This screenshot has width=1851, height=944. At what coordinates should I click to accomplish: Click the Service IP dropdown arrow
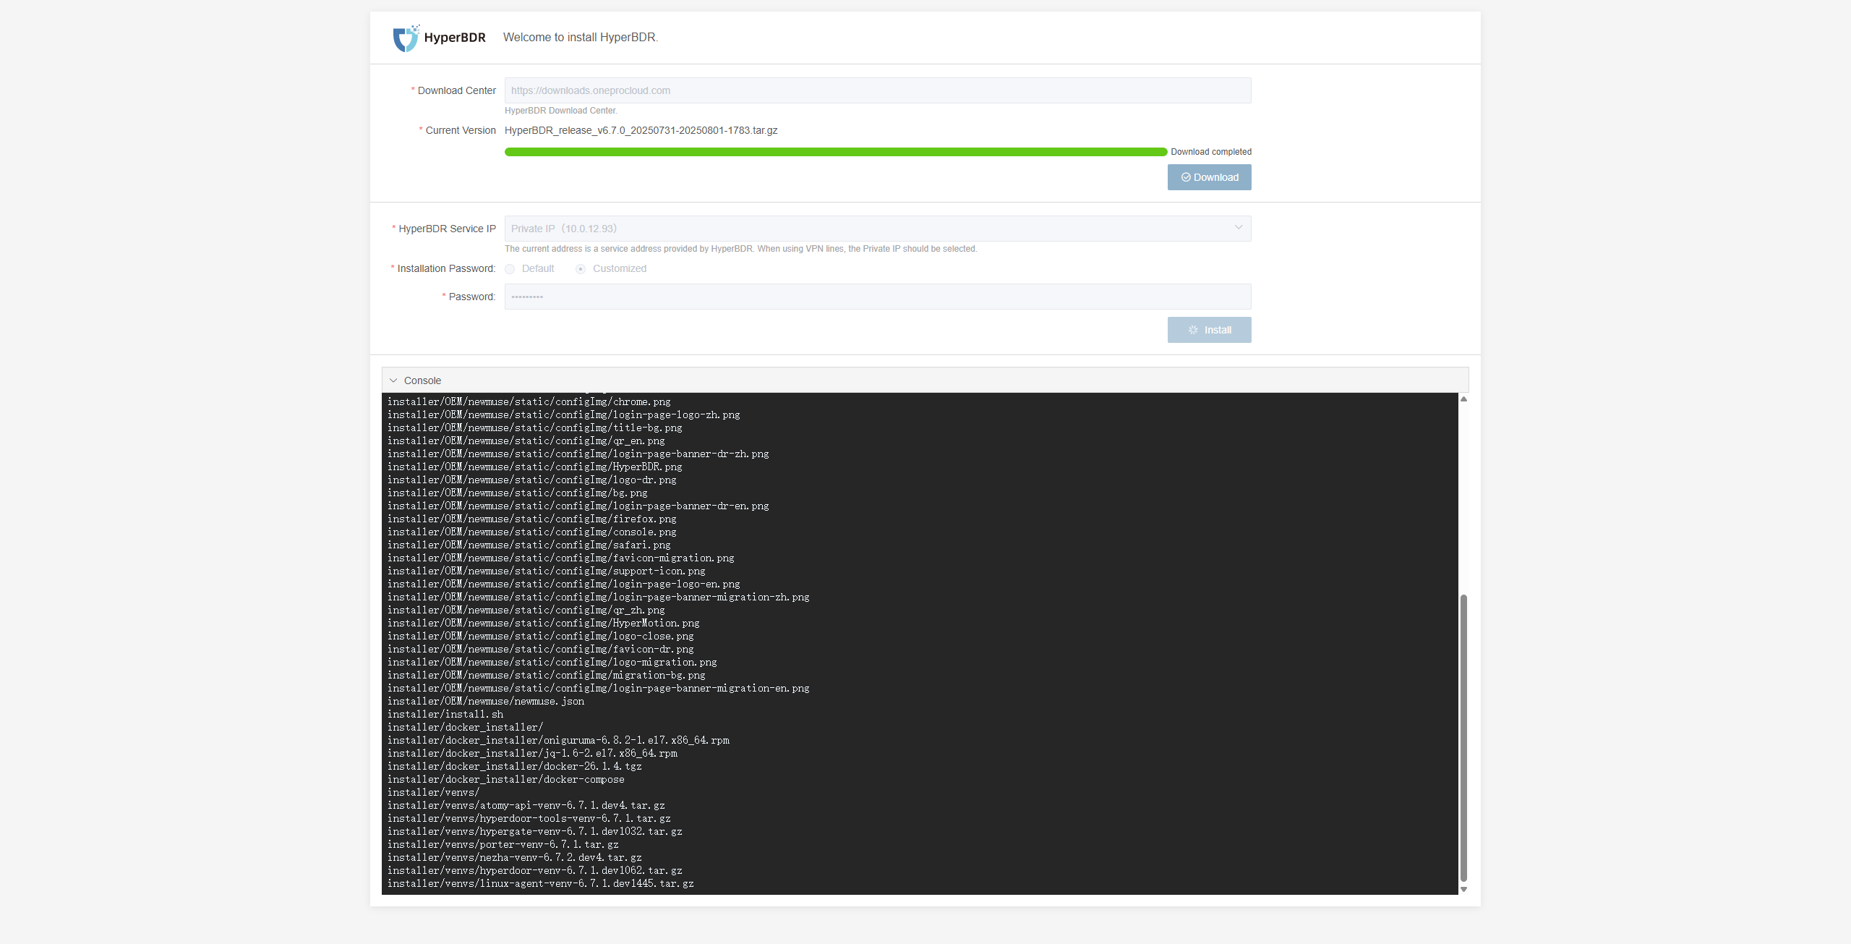click(1238, 228)
